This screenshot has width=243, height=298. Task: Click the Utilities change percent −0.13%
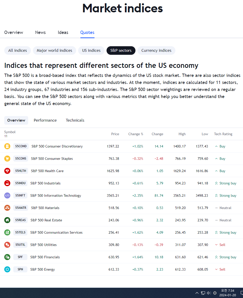click(x=138, y=245)
